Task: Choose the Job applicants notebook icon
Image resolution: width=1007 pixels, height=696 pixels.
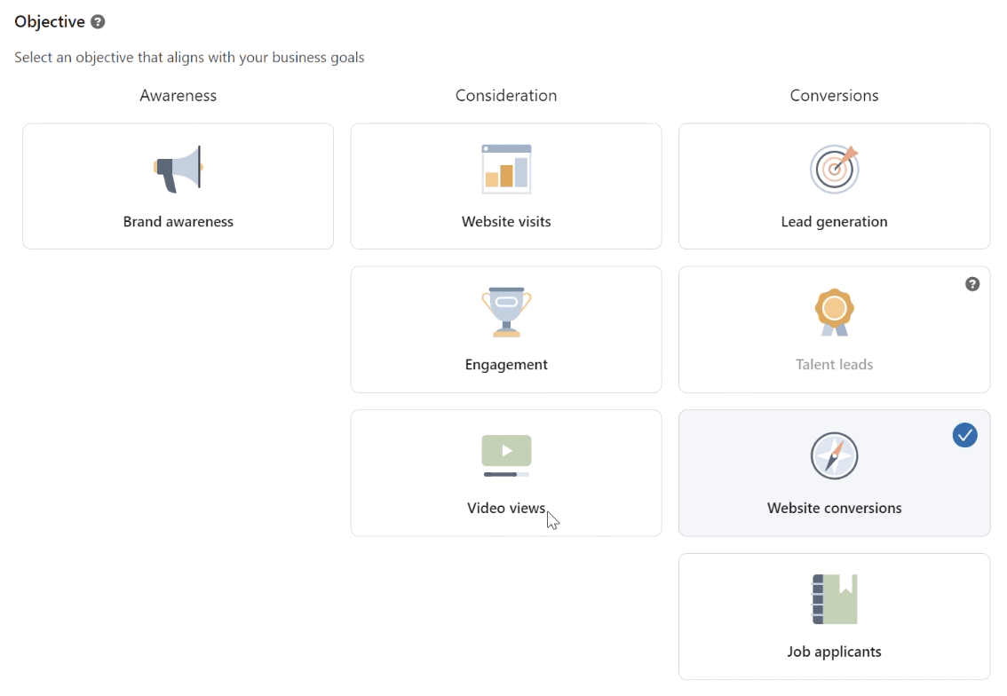Action: (x=834, y=599)
